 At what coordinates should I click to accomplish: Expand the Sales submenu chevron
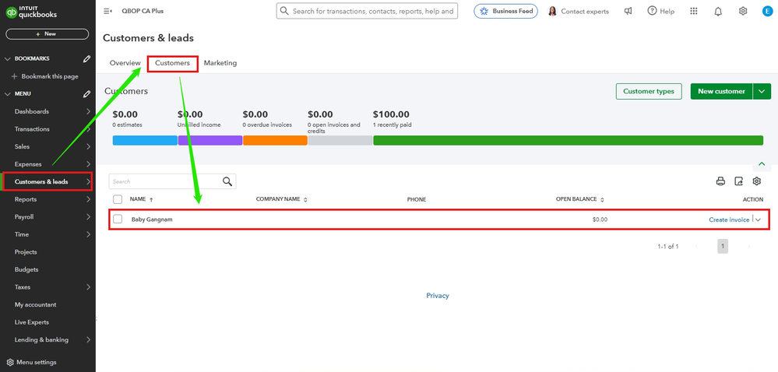pos(88,147)
